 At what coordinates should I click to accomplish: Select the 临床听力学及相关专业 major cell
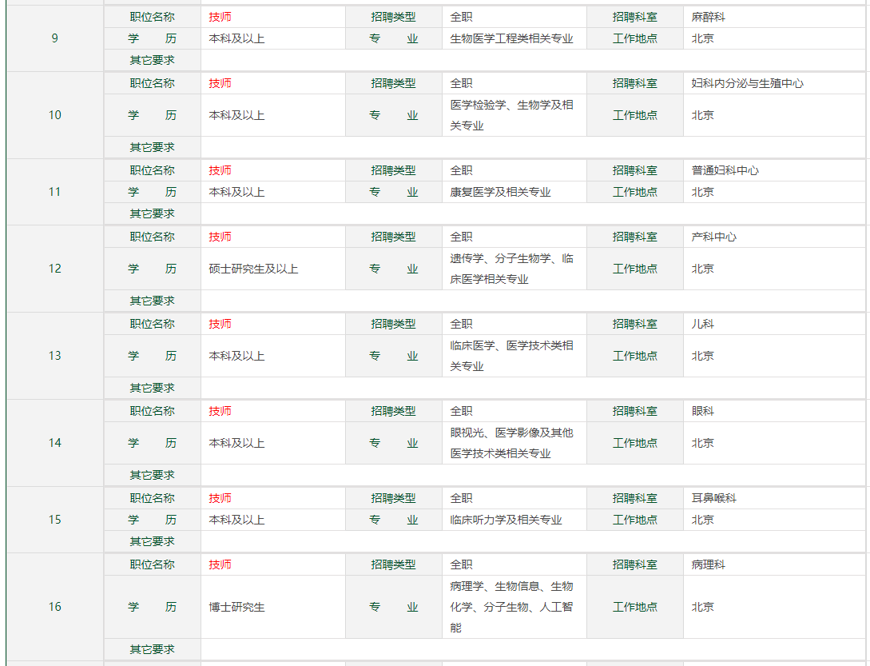[x=506, y=520]
